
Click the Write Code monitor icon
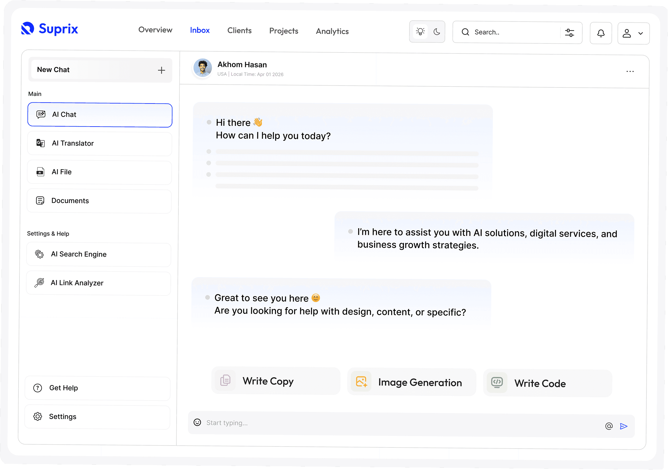[x=497, y=382]
